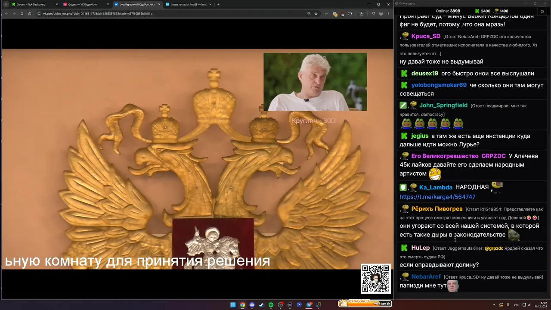Image resolution: width=551 pixels, height=310 pixels.
Task: Show hidden system tray icons
Action: [x=494, y=305]
